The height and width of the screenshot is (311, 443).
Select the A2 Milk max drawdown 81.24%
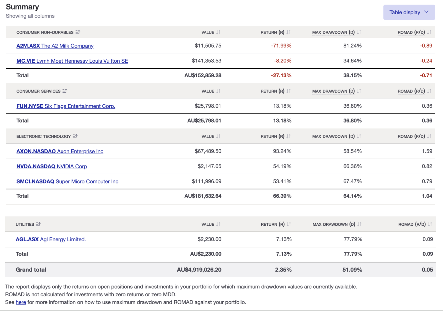[353, 46]
